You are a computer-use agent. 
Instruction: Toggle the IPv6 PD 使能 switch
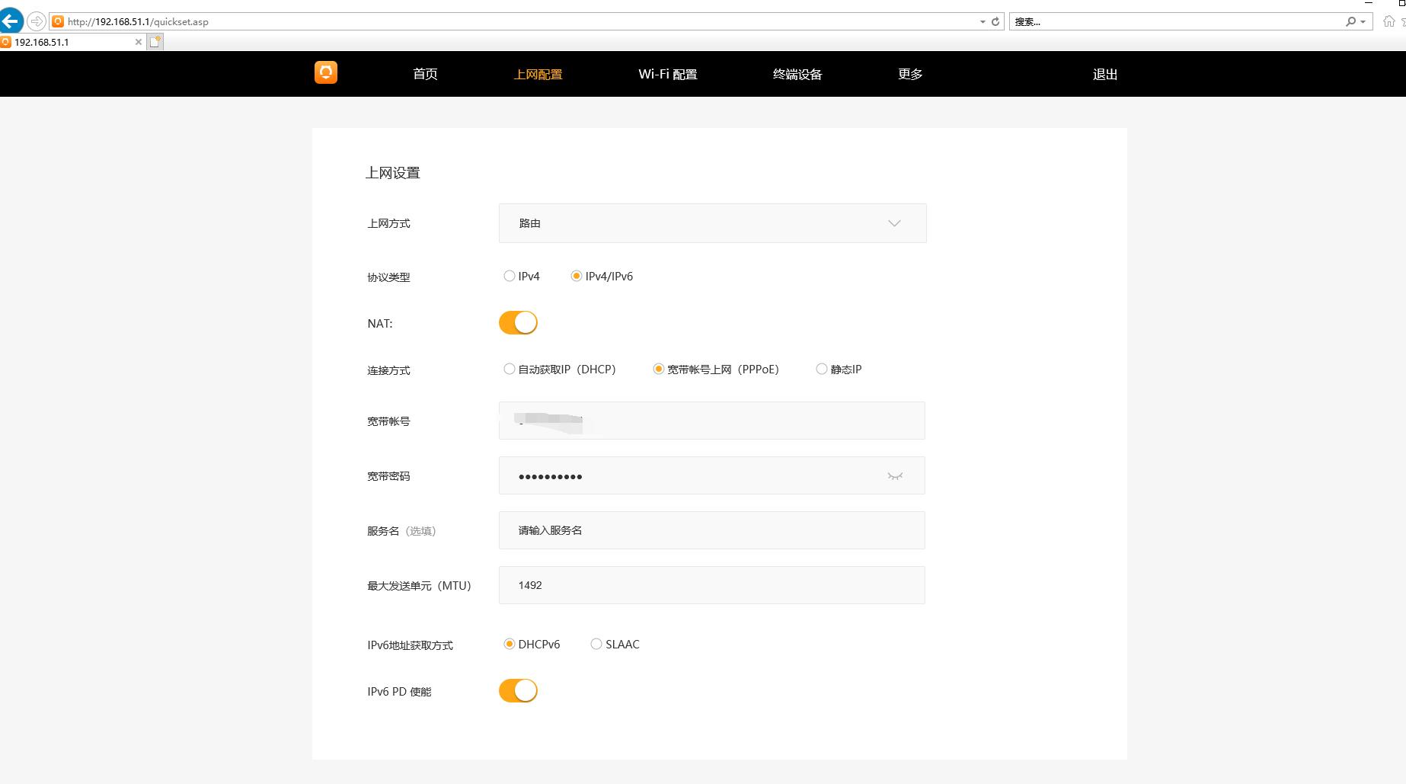[518, 691]
